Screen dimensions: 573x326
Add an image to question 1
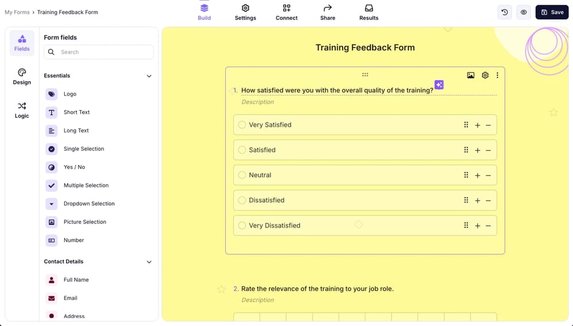[x=470, y=75]
